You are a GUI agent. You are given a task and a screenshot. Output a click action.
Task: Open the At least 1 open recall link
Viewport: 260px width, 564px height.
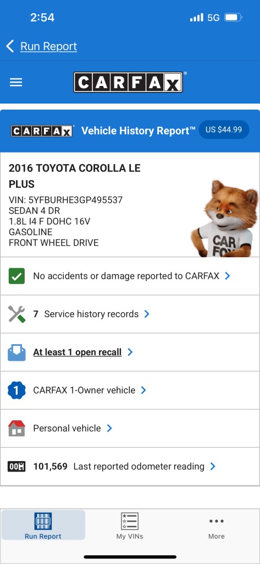point(77,352)
